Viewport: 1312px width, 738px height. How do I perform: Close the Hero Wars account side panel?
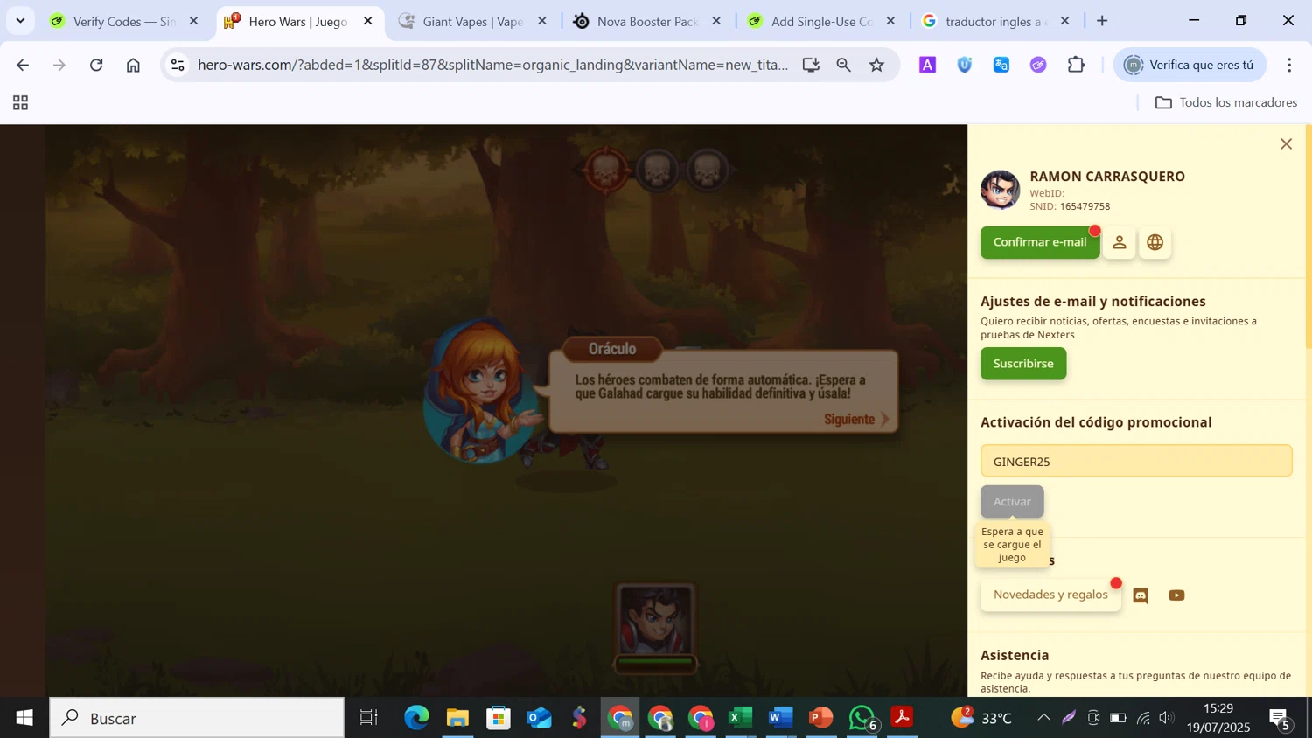[1286, 144]
